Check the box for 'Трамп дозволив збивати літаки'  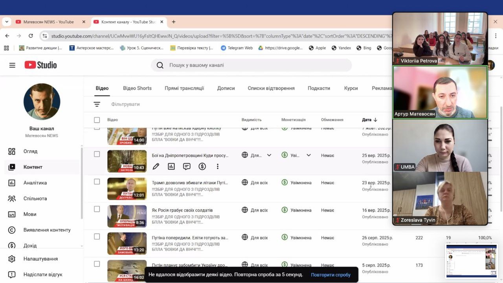point(97,182)
